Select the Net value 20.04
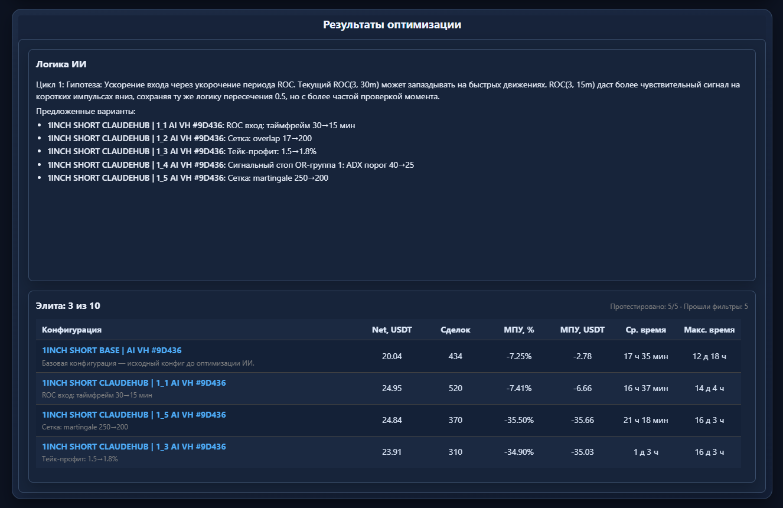This screenshot has width=783, height=508. [392, 356]
